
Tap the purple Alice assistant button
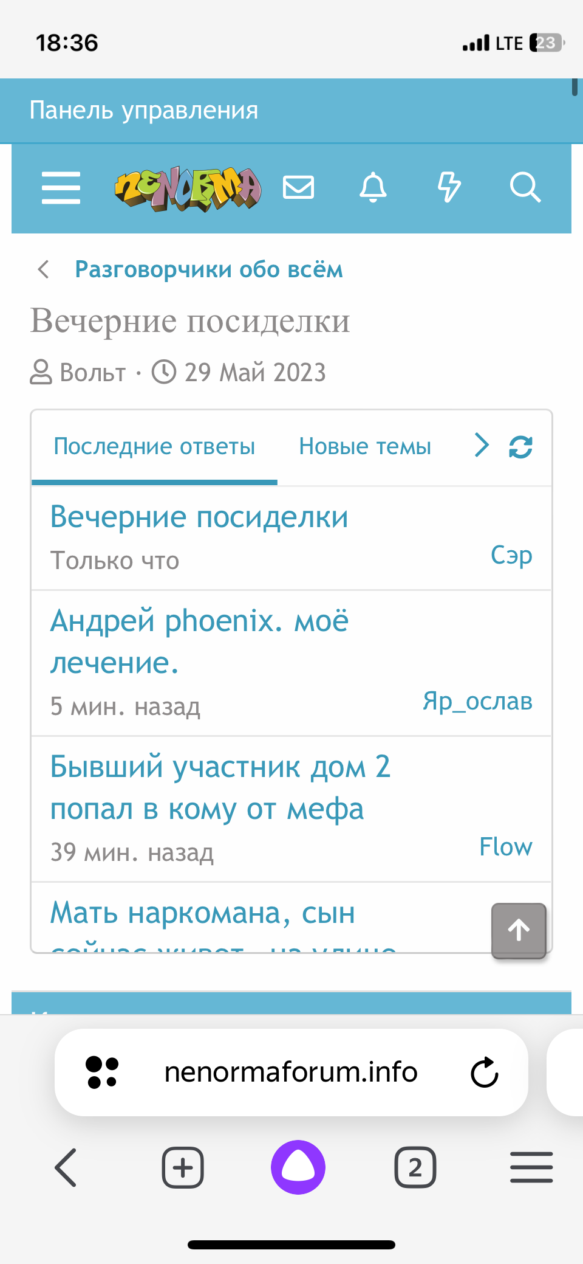[298, 1167]
